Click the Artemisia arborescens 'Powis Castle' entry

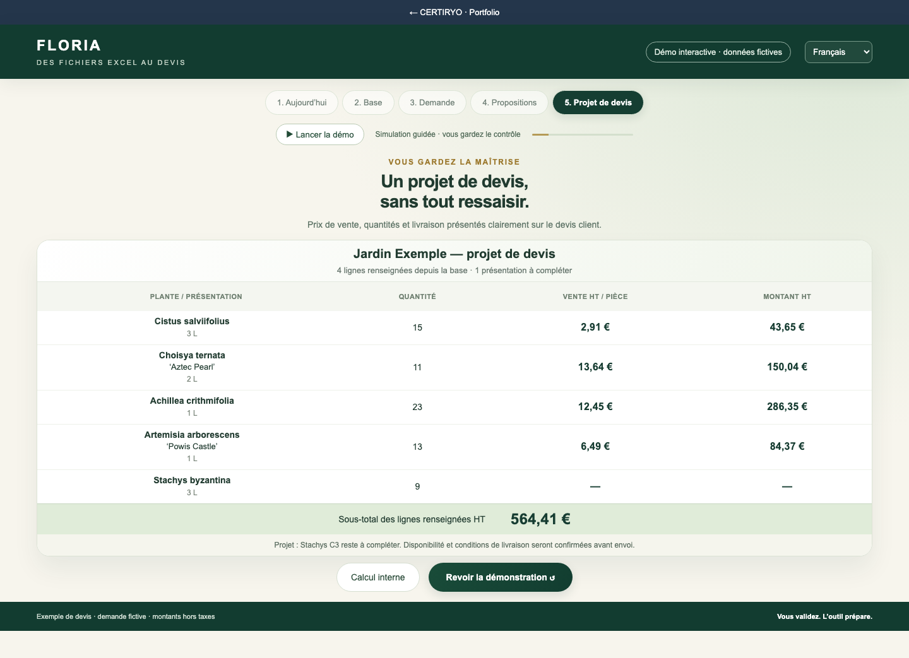[192, 440]
